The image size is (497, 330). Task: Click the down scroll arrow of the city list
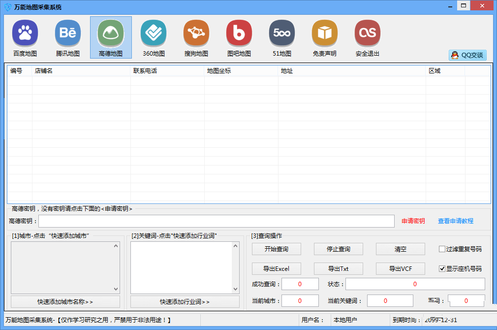tap(116, 289)
